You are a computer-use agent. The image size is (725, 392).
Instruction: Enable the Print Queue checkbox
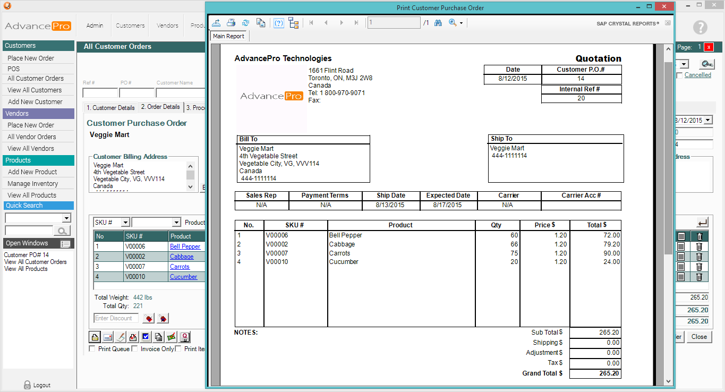point(92,349)
